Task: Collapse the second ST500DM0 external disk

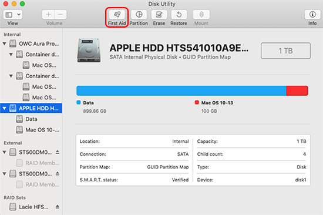Action: click(x=4, y=174)
